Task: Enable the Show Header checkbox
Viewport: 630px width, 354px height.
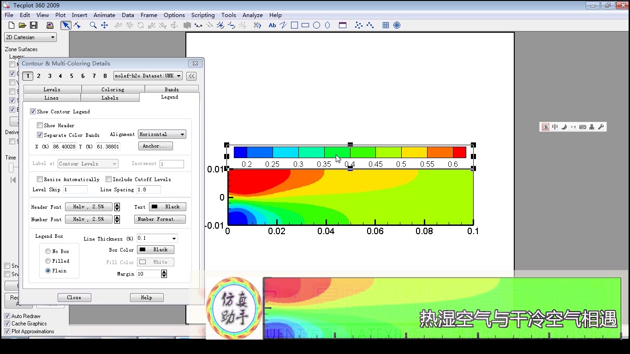Action: click(40, 125)
